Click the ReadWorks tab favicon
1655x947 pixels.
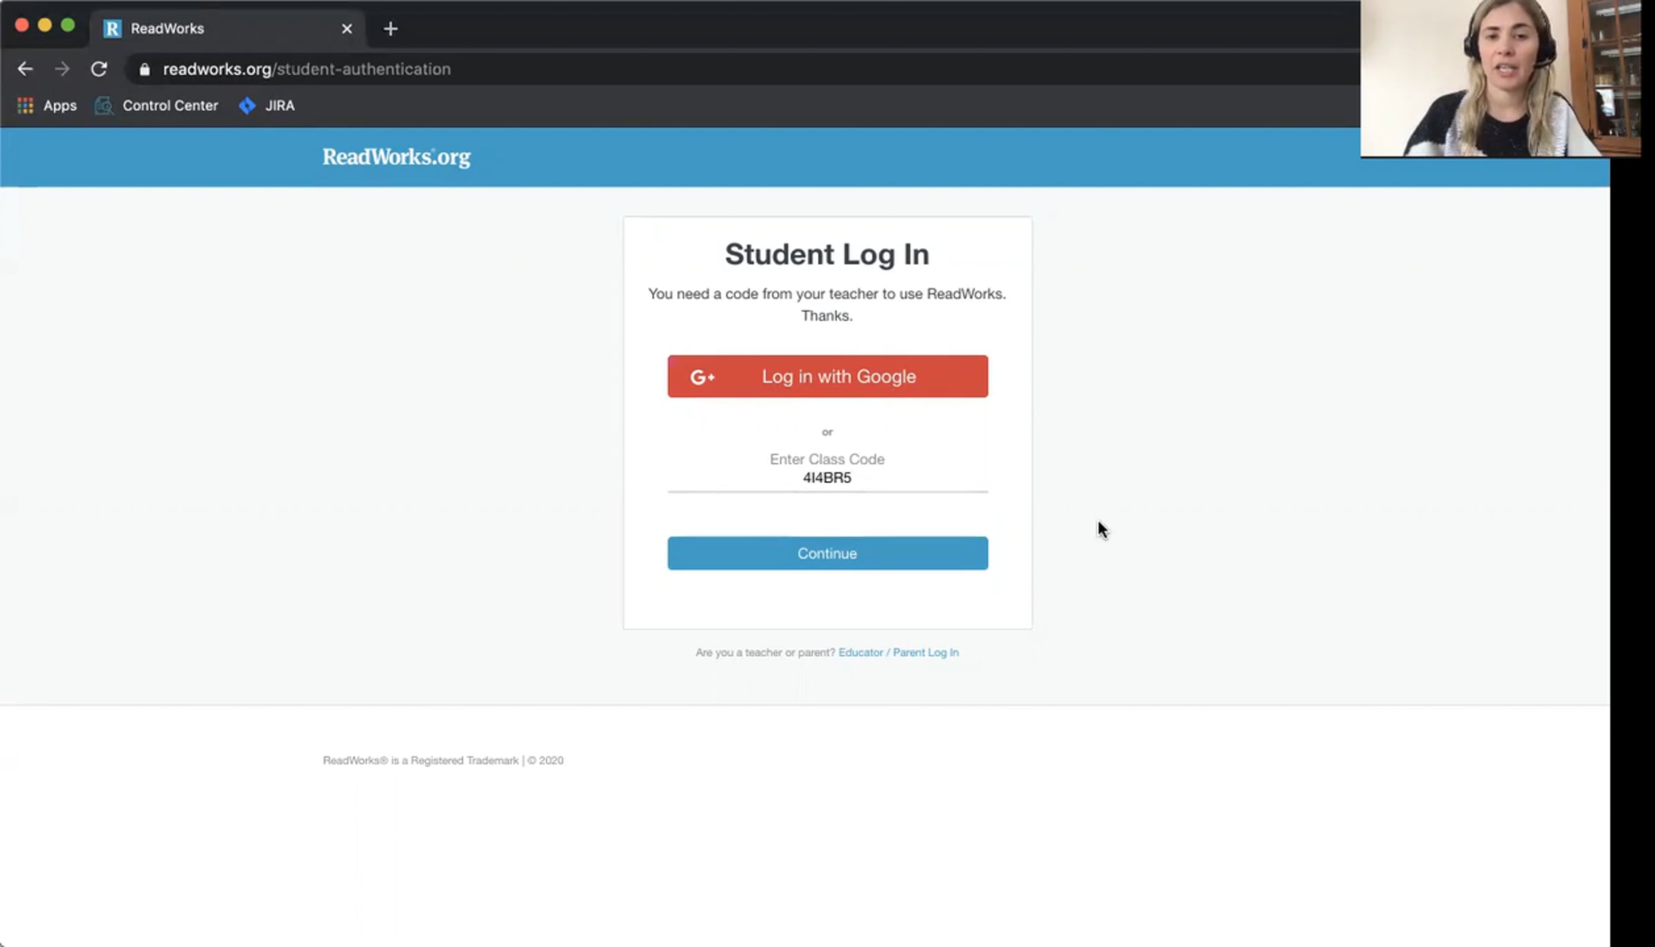pos(112,28)
